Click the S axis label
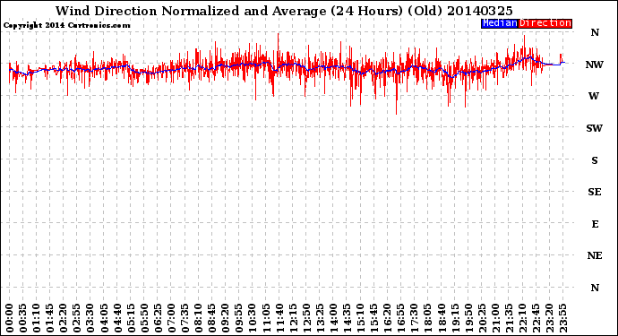618x336 pixels. pyautogui.click(x=595, y=160)
